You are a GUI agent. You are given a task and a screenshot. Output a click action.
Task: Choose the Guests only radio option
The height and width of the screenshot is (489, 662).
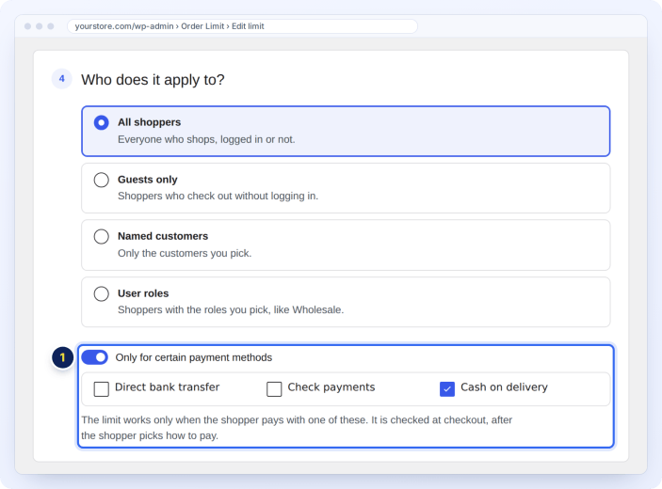pos(102,180)
